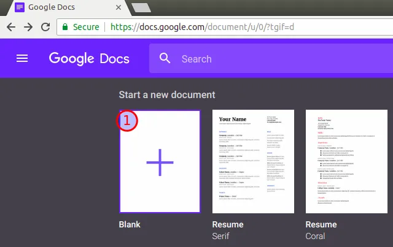Viewport: 393px width, 247px height.
Task: Click the green padlock icon
Action: click(65, 27)
